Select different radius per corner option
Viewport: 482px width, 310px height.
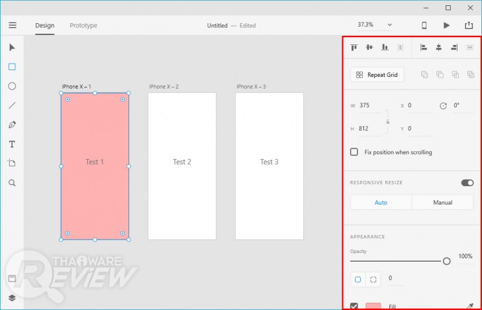pyautogui.click(x=373, y=280)
